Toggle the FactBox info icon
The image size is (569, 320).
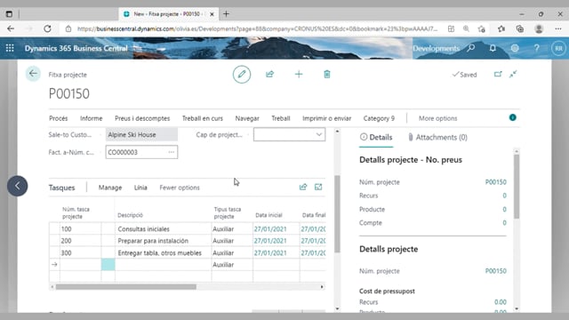[x=512, y=117]
